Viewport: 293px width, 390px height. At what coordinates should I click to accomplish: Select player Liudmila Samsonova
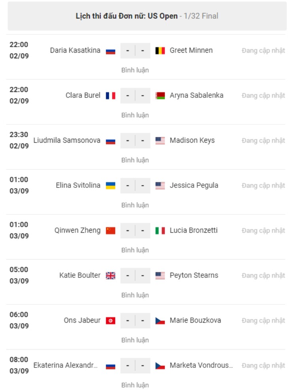click(67, 140)
